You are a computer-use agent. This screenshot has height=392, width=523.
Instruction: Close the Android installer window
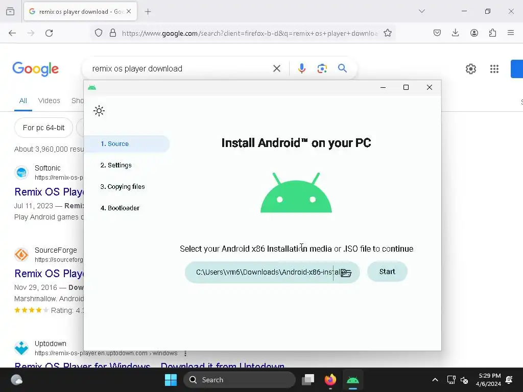(429, 87)
